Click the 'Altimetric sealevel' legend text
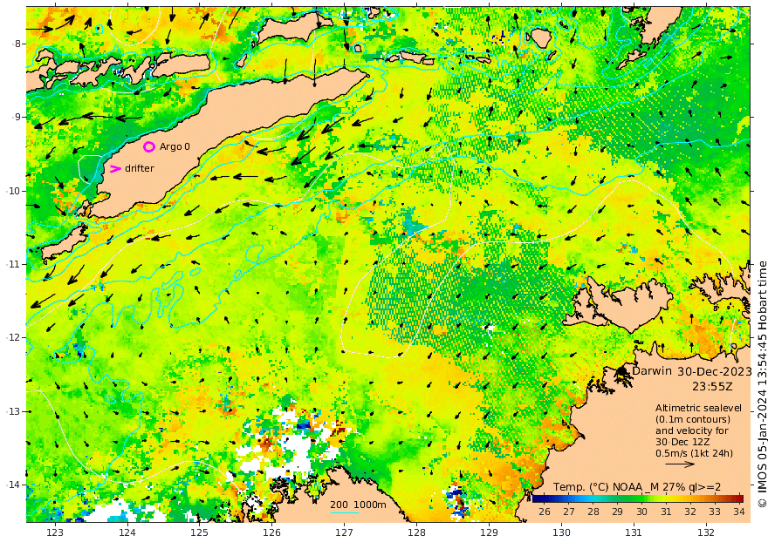Viewport: 768px width, 549px height. [698, 408]
